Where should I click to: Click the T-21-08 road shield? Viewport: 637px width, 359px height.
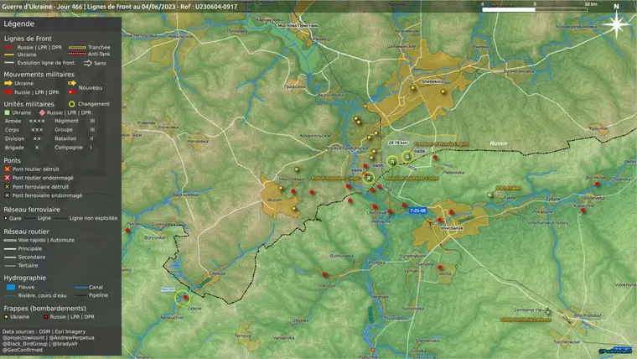(x=417, y=211)
